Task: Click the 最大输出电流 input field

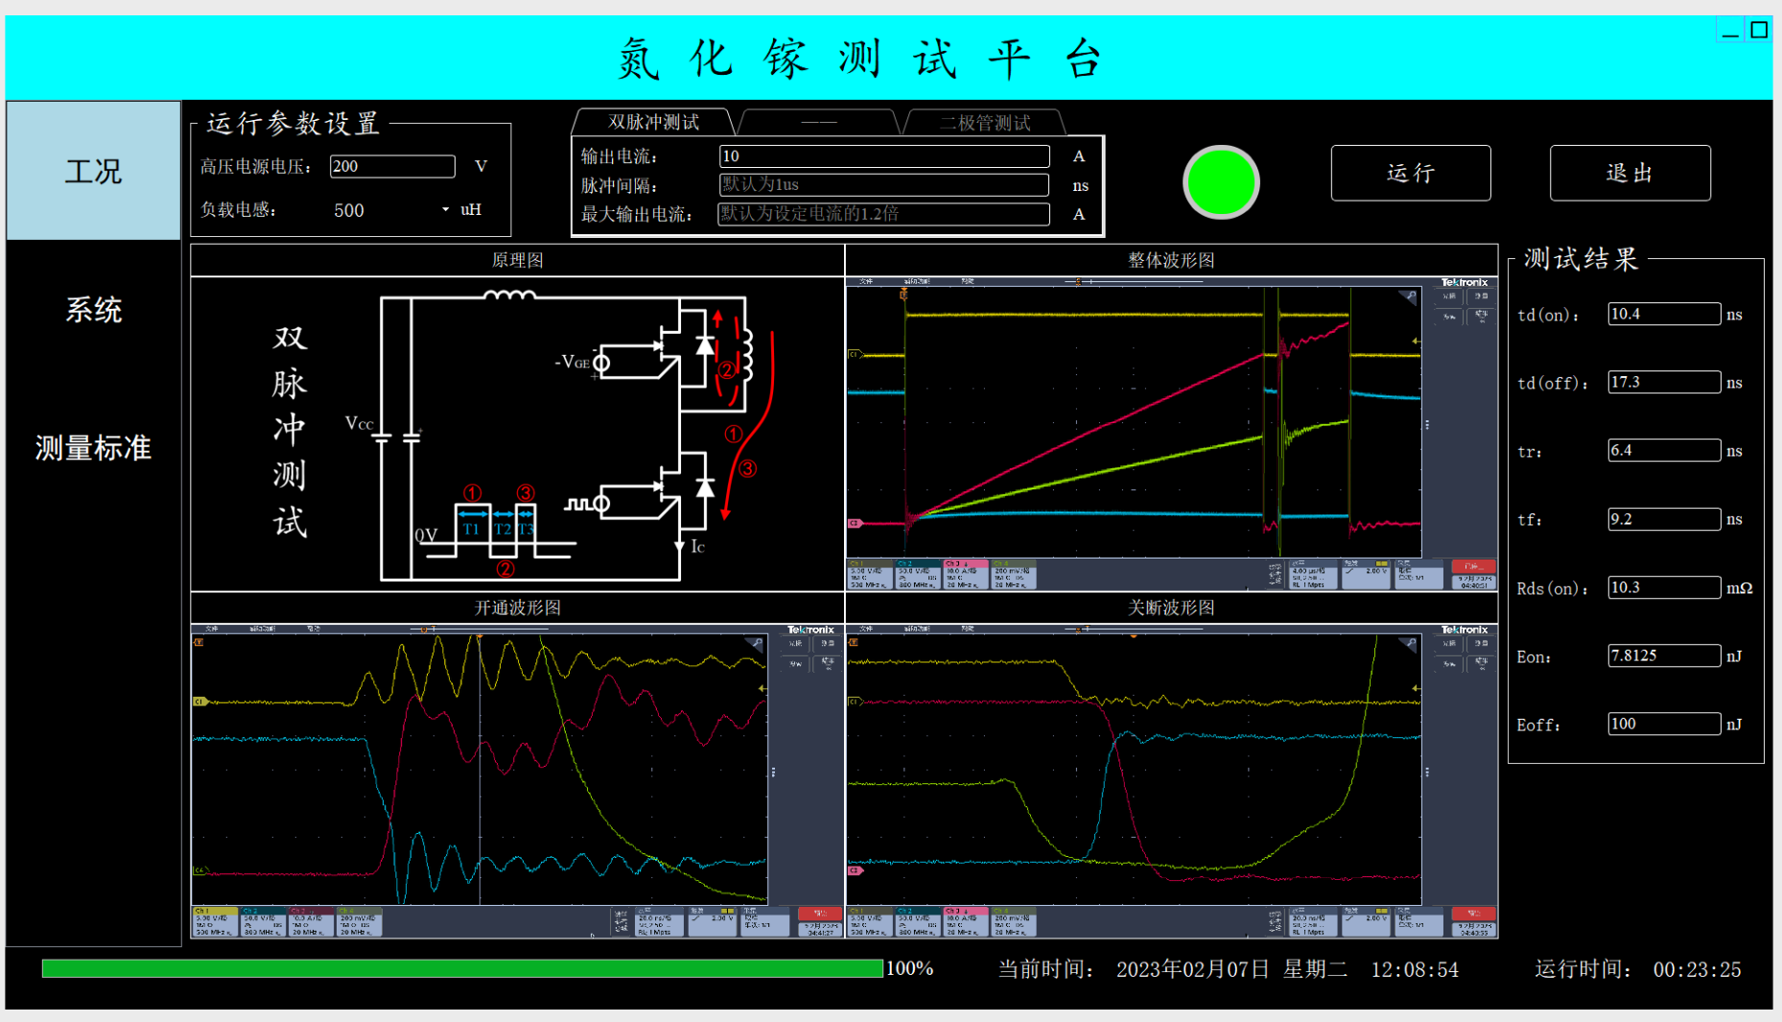Action: point(884,213)
